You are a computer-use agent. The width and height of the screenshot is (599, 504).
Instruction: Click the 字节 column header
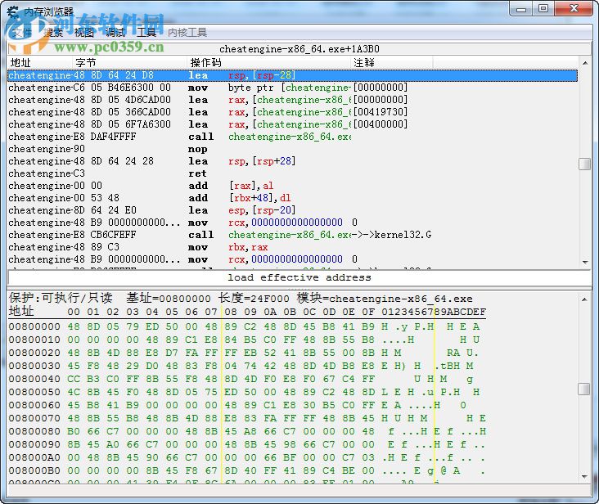(x=130, y=63)
